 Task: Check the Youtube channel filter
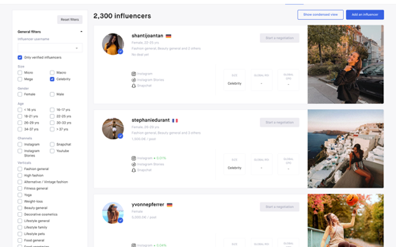point(52,151)
